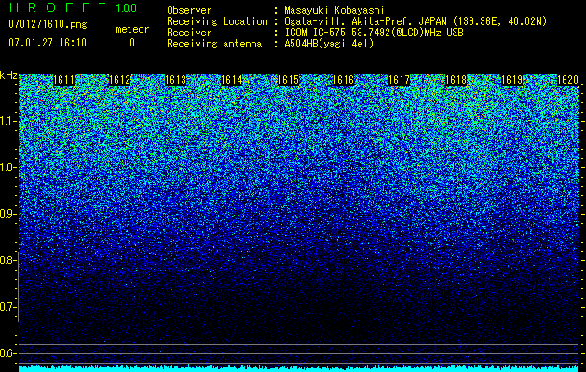The width and height of the screenshot is (586, 372).
Task: Click the 1615 time marker
Action: [x=288, y=80]
